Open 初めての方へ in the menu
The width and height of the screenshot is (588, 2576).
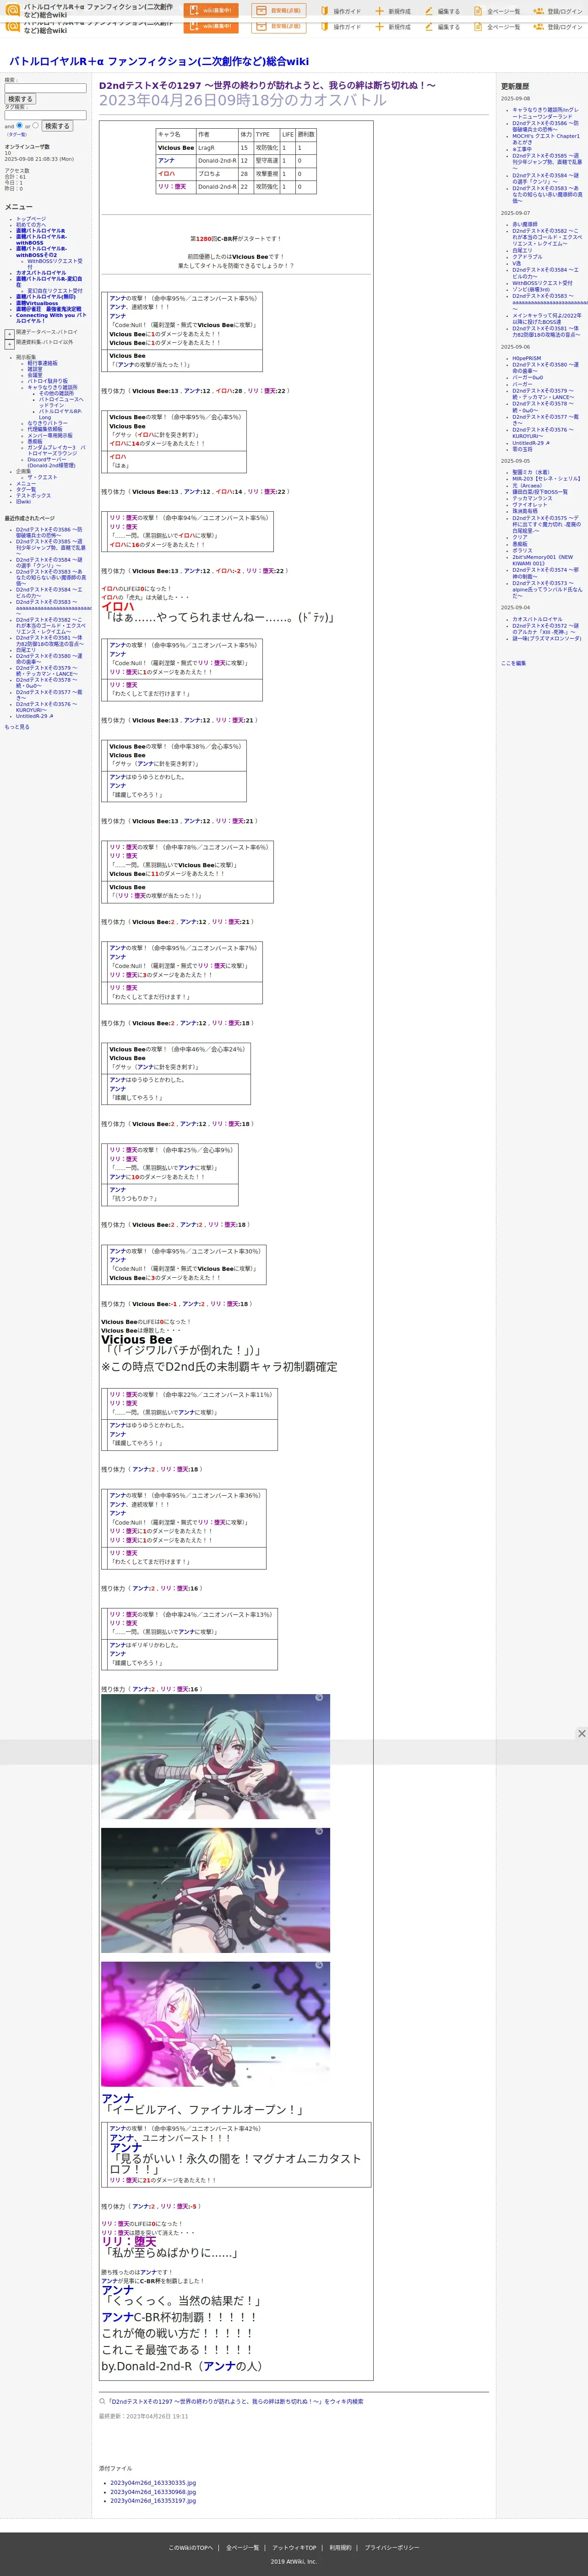[x=31, y=225]
